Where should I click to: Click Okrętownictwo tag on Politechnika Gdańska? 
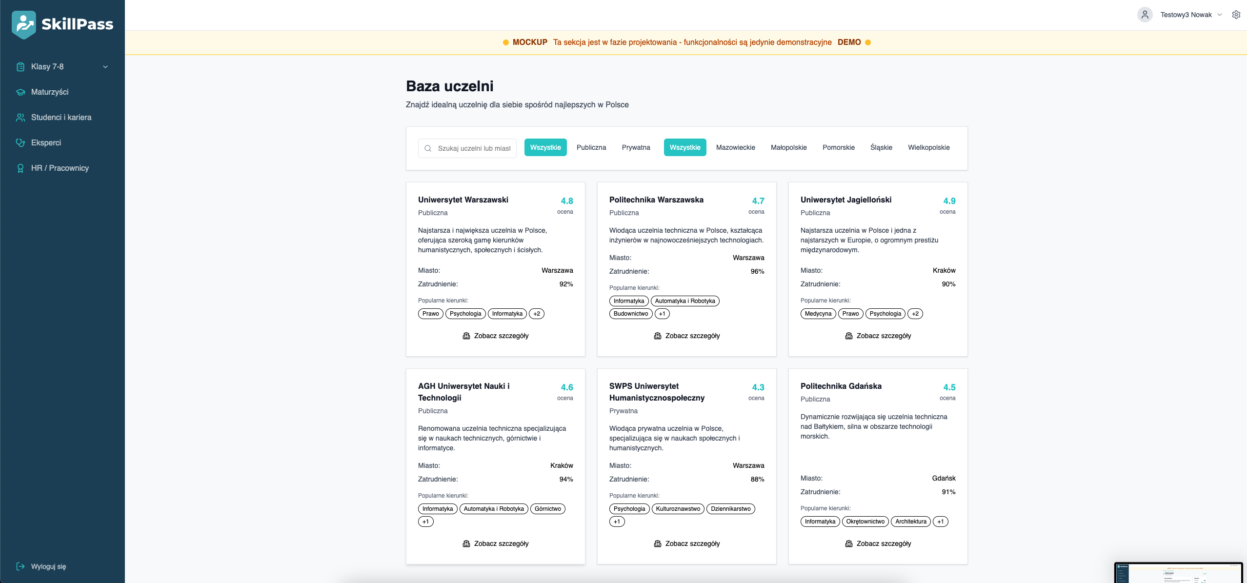(x=865, y=522)
